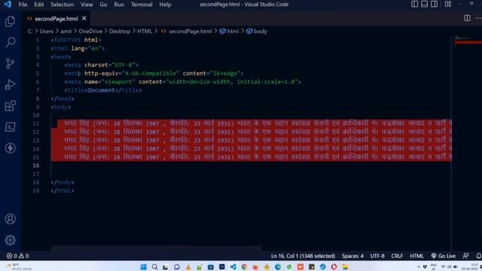Image resolution: width=482 pixels, height=271 pixels.
Task: Expand the OneDrive breadcrumb segment
Action: coord(90,32)
